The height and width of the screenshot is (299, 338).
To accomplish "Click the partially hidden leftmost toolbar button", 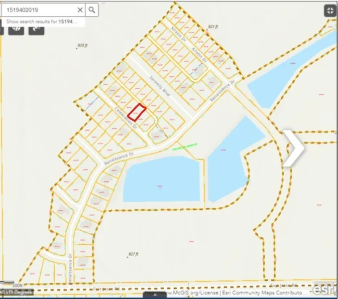I will (2, 29).
